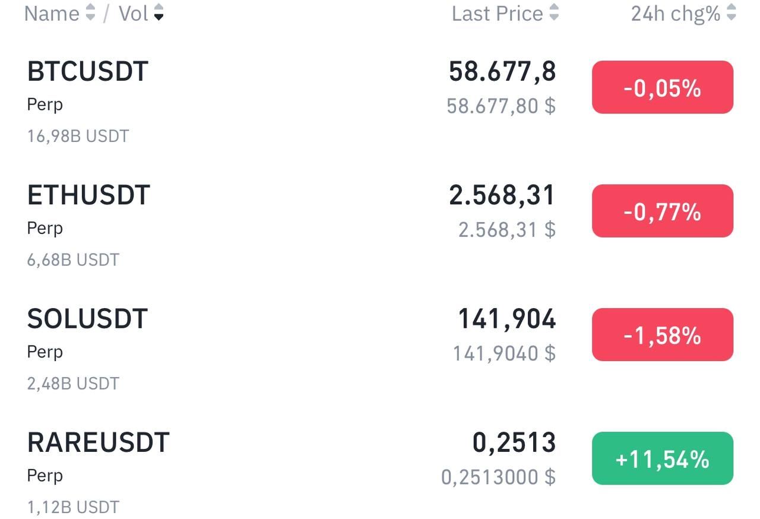This screenshot has height=519, width=760.
Task: Click RAREUSDT price 0,2513
Action: (x=514, y=442)
